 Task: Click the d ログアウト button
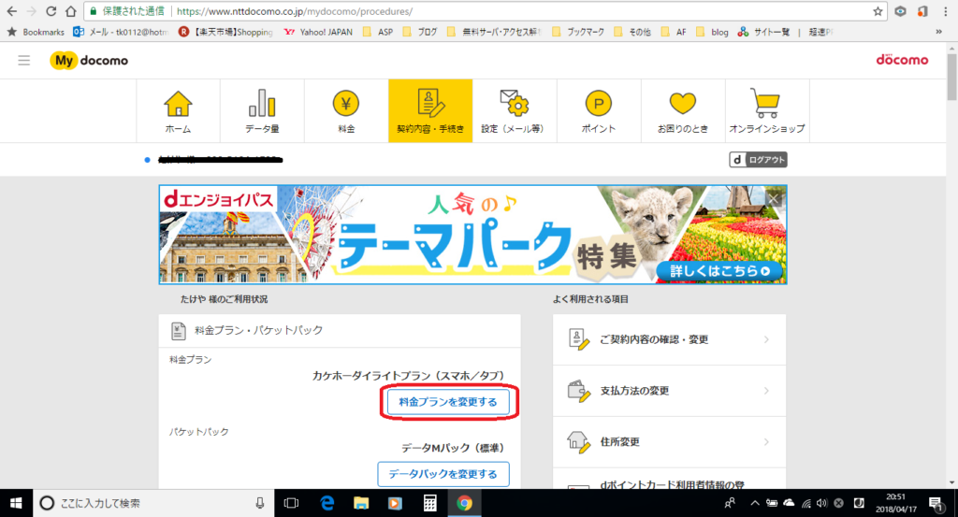[x=758, y=160]
